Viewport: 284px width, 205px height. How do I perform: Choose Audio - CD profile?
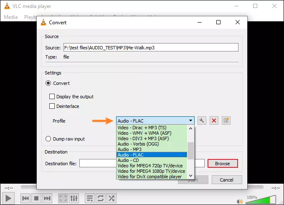click(152, 160)
